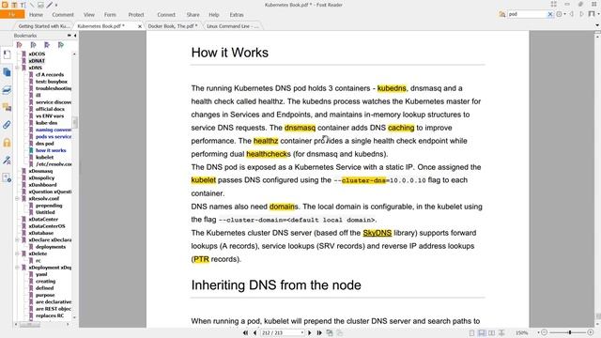
Task: Open the File menu
Action: (12, 15)
